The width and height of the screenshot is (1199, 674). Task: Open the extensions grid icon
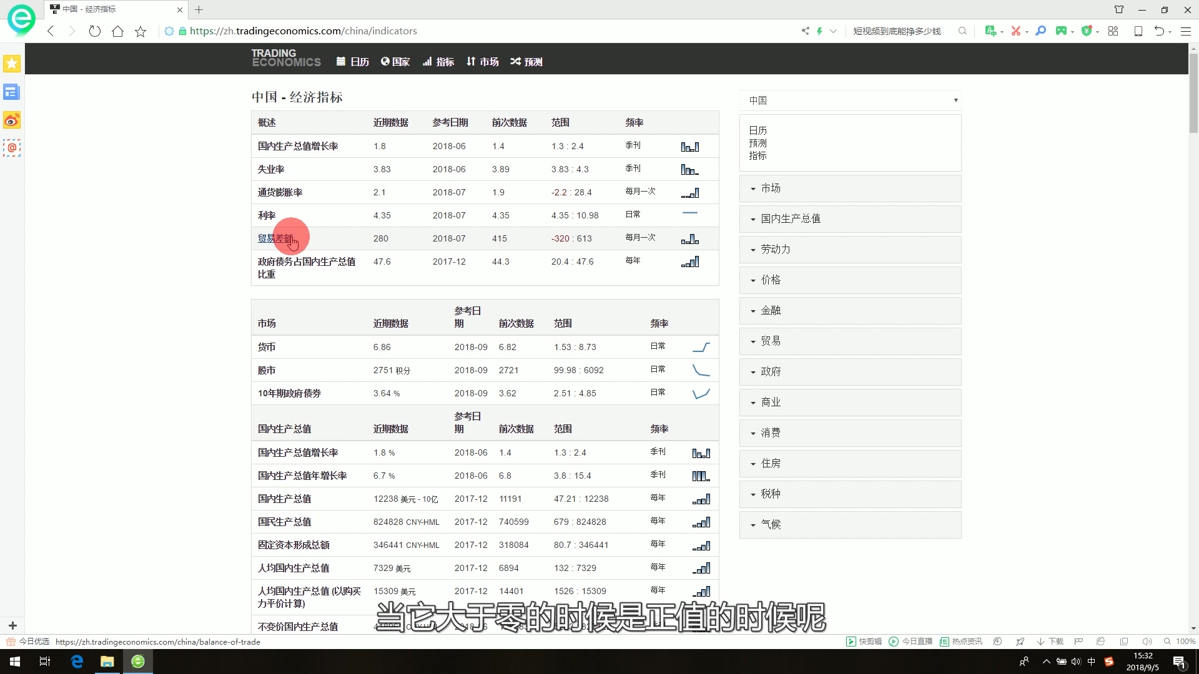pos(1113,31)
